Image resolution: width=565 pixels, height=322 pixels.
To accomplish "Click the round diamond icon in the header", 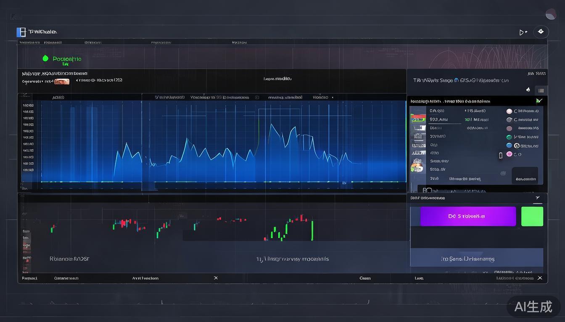I will coord(541,32).
